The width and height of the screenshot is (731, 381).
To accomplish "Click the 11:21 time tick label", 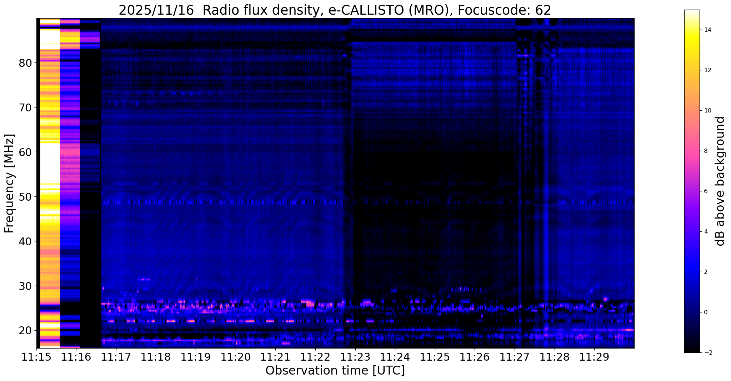I will [275, 357].
